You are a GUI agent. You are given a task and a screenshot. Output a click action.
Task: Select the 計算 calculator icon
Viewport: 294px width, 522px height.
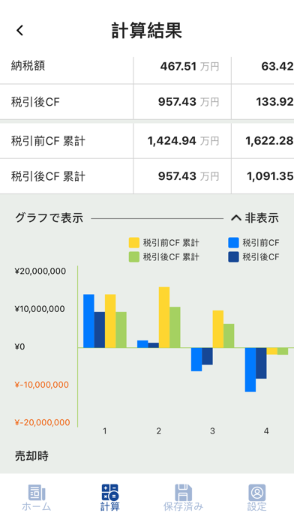[x=110, y=492]
